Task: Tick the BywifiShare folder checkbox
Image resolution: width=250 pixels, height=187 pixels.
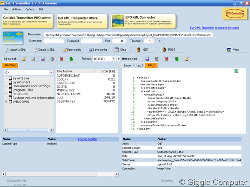Action: click(x=10, y=82)
